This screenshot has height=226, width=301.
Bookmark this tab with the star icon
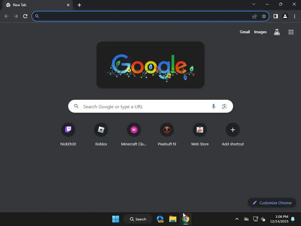264,16
